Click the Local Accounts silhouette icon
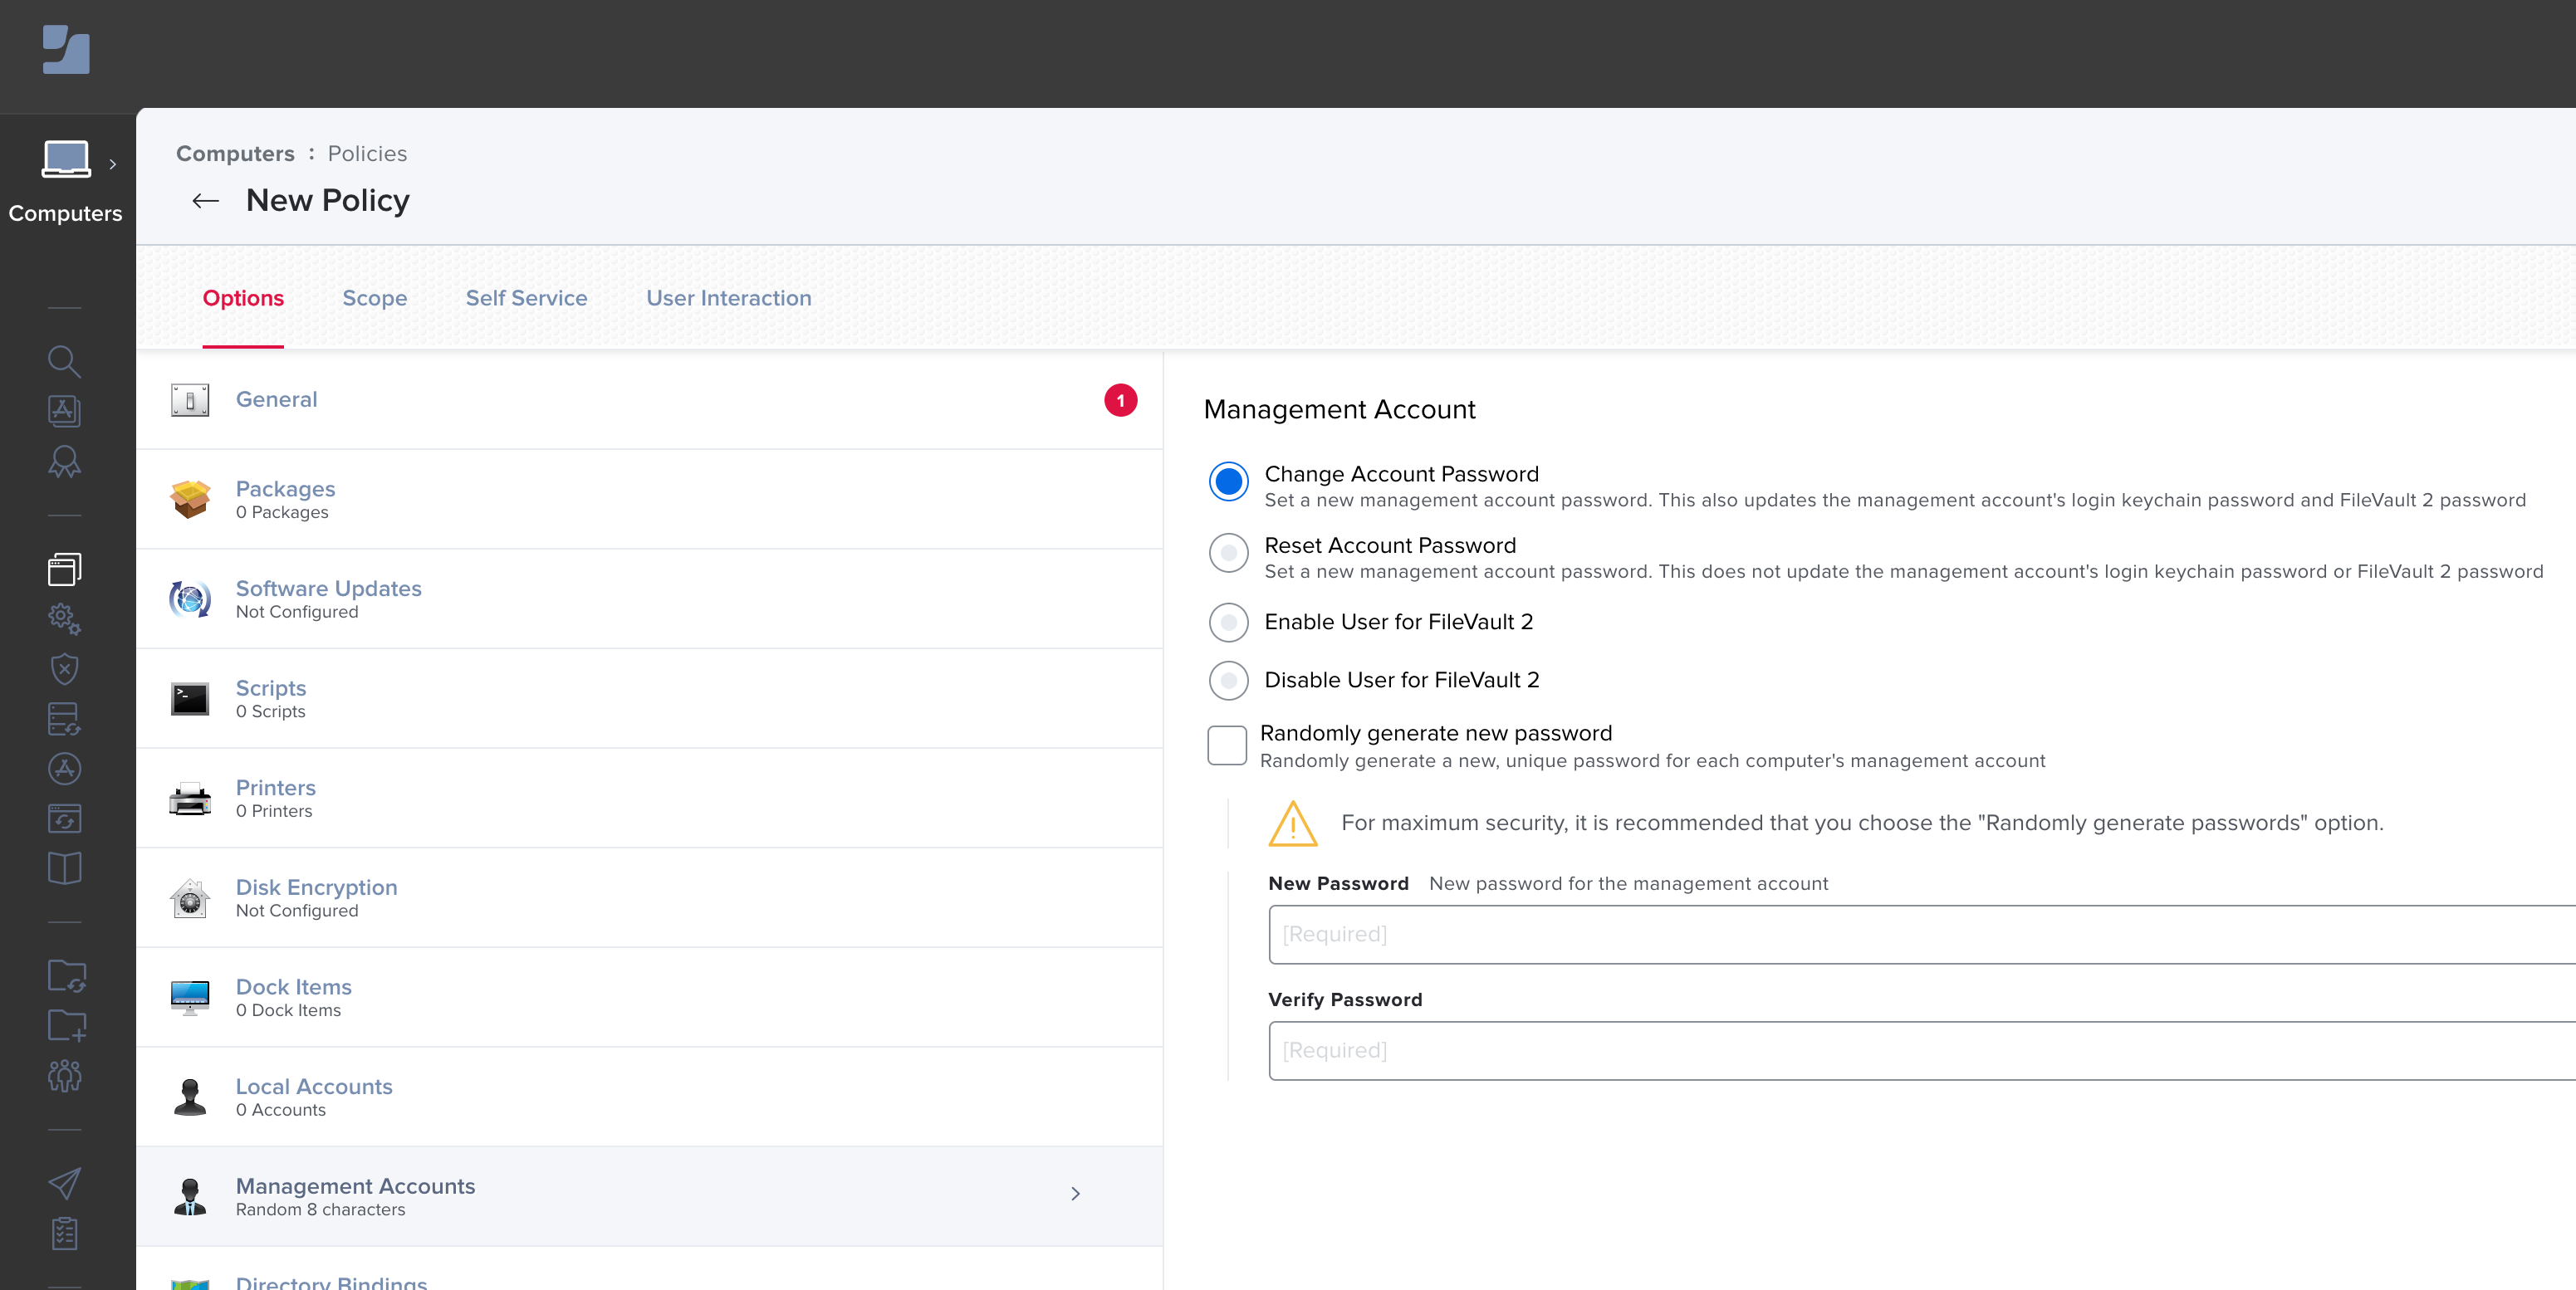Viewport: 2576px width, 1290px height. tap(190, 1097)
